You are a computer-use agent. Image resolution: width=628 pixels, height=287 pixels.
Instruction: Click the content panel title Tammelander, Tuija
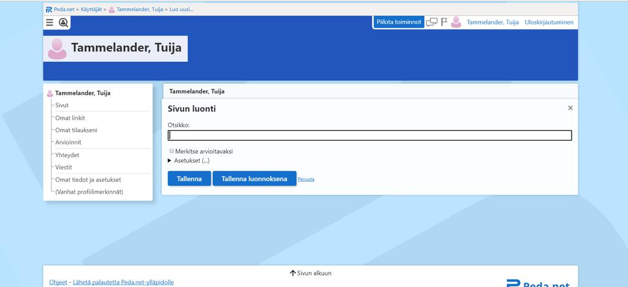click(197, 92)
